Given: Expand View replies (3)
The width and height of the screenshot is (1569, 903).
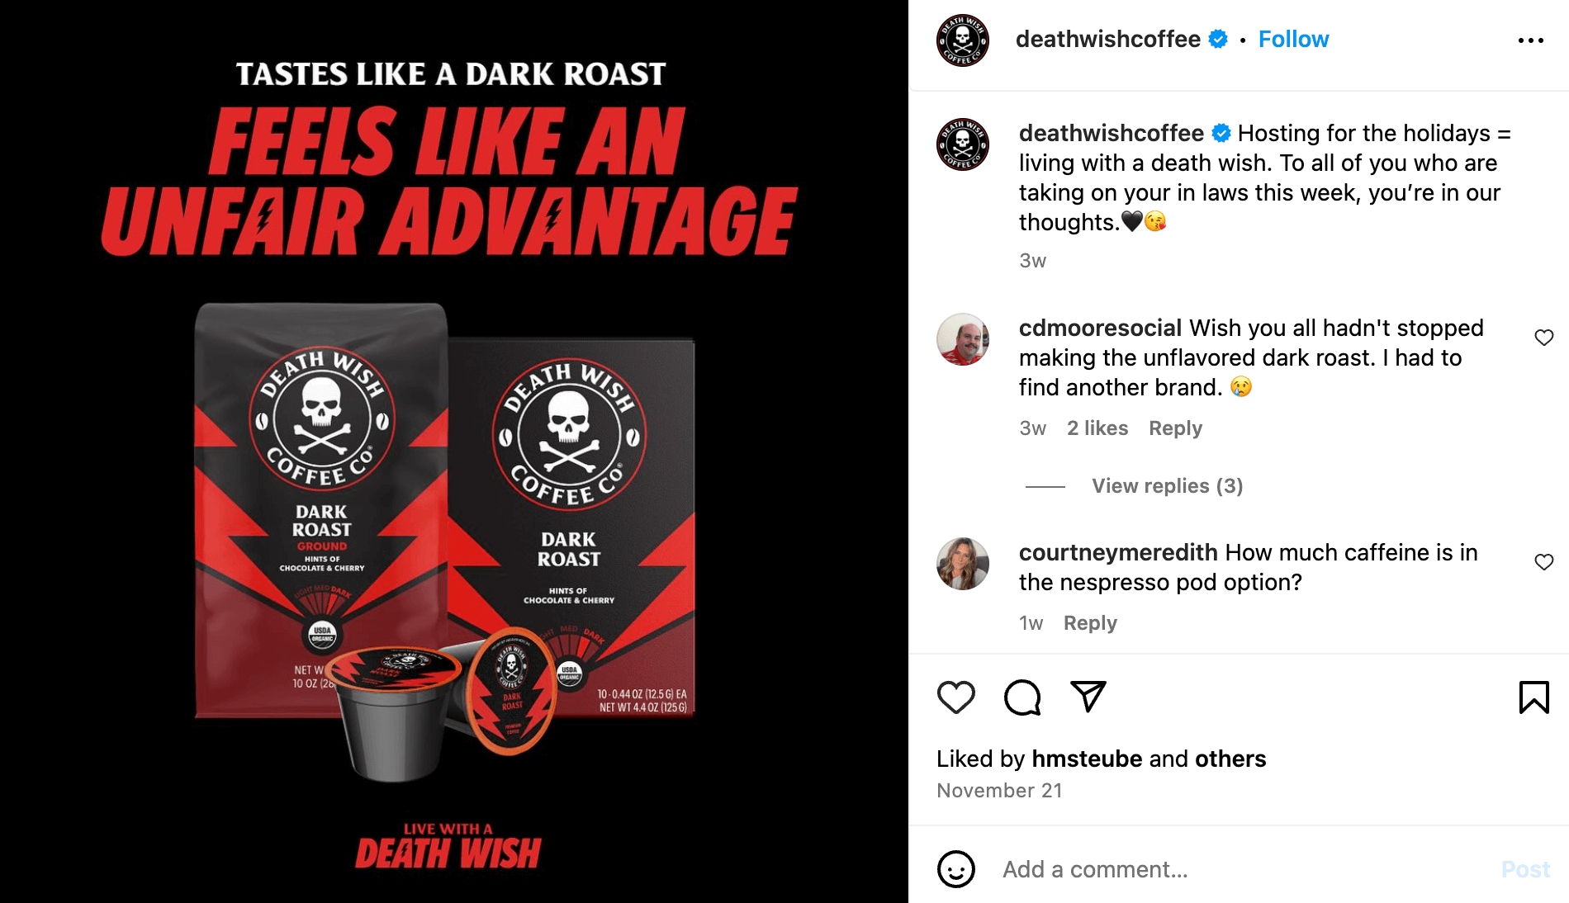Looking at the screenshot, I should [x=1167, y=486].
